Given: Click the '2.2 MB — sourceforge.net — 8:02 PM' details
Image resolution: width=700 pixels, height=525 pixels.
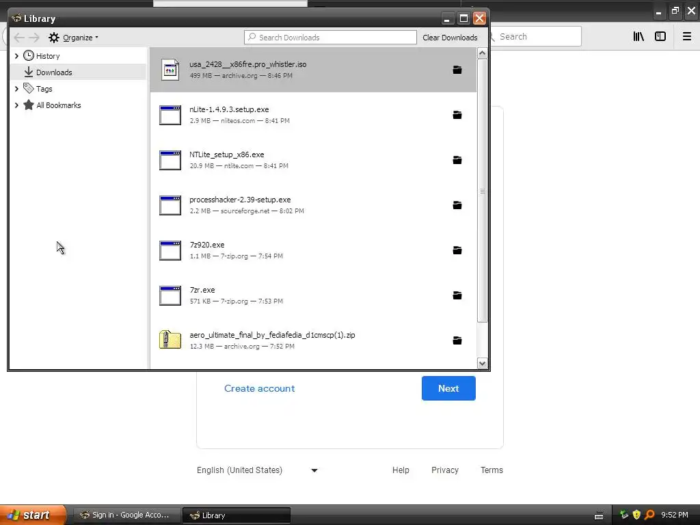Looking at the screenshot, I should point(247,211).
